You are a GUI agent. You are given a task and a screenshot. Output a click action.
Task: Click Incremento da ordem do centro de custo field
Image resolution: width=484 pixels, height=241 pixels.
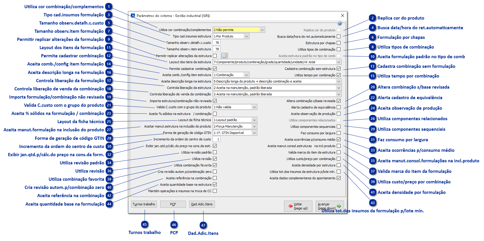[x=216, y=139]
